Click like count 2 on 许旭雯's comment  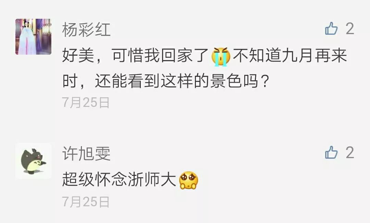coord(350,152)
